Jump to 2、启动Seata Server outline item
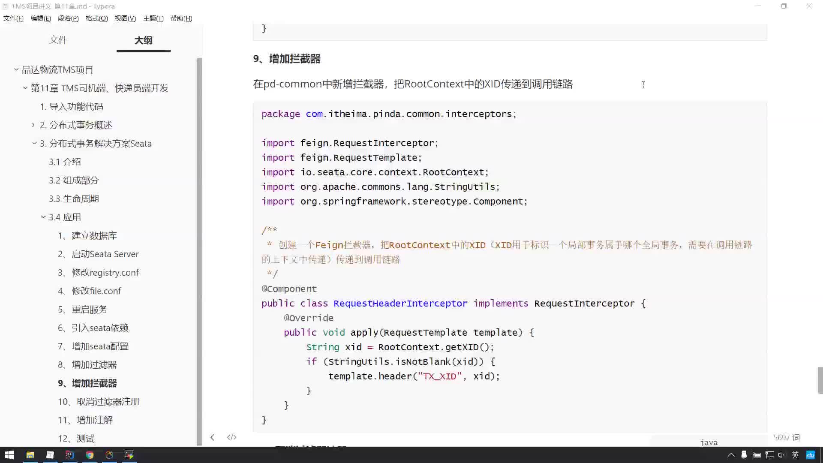Image resolution: width=823 pixels, height=463 pixels. click(98, 254)
